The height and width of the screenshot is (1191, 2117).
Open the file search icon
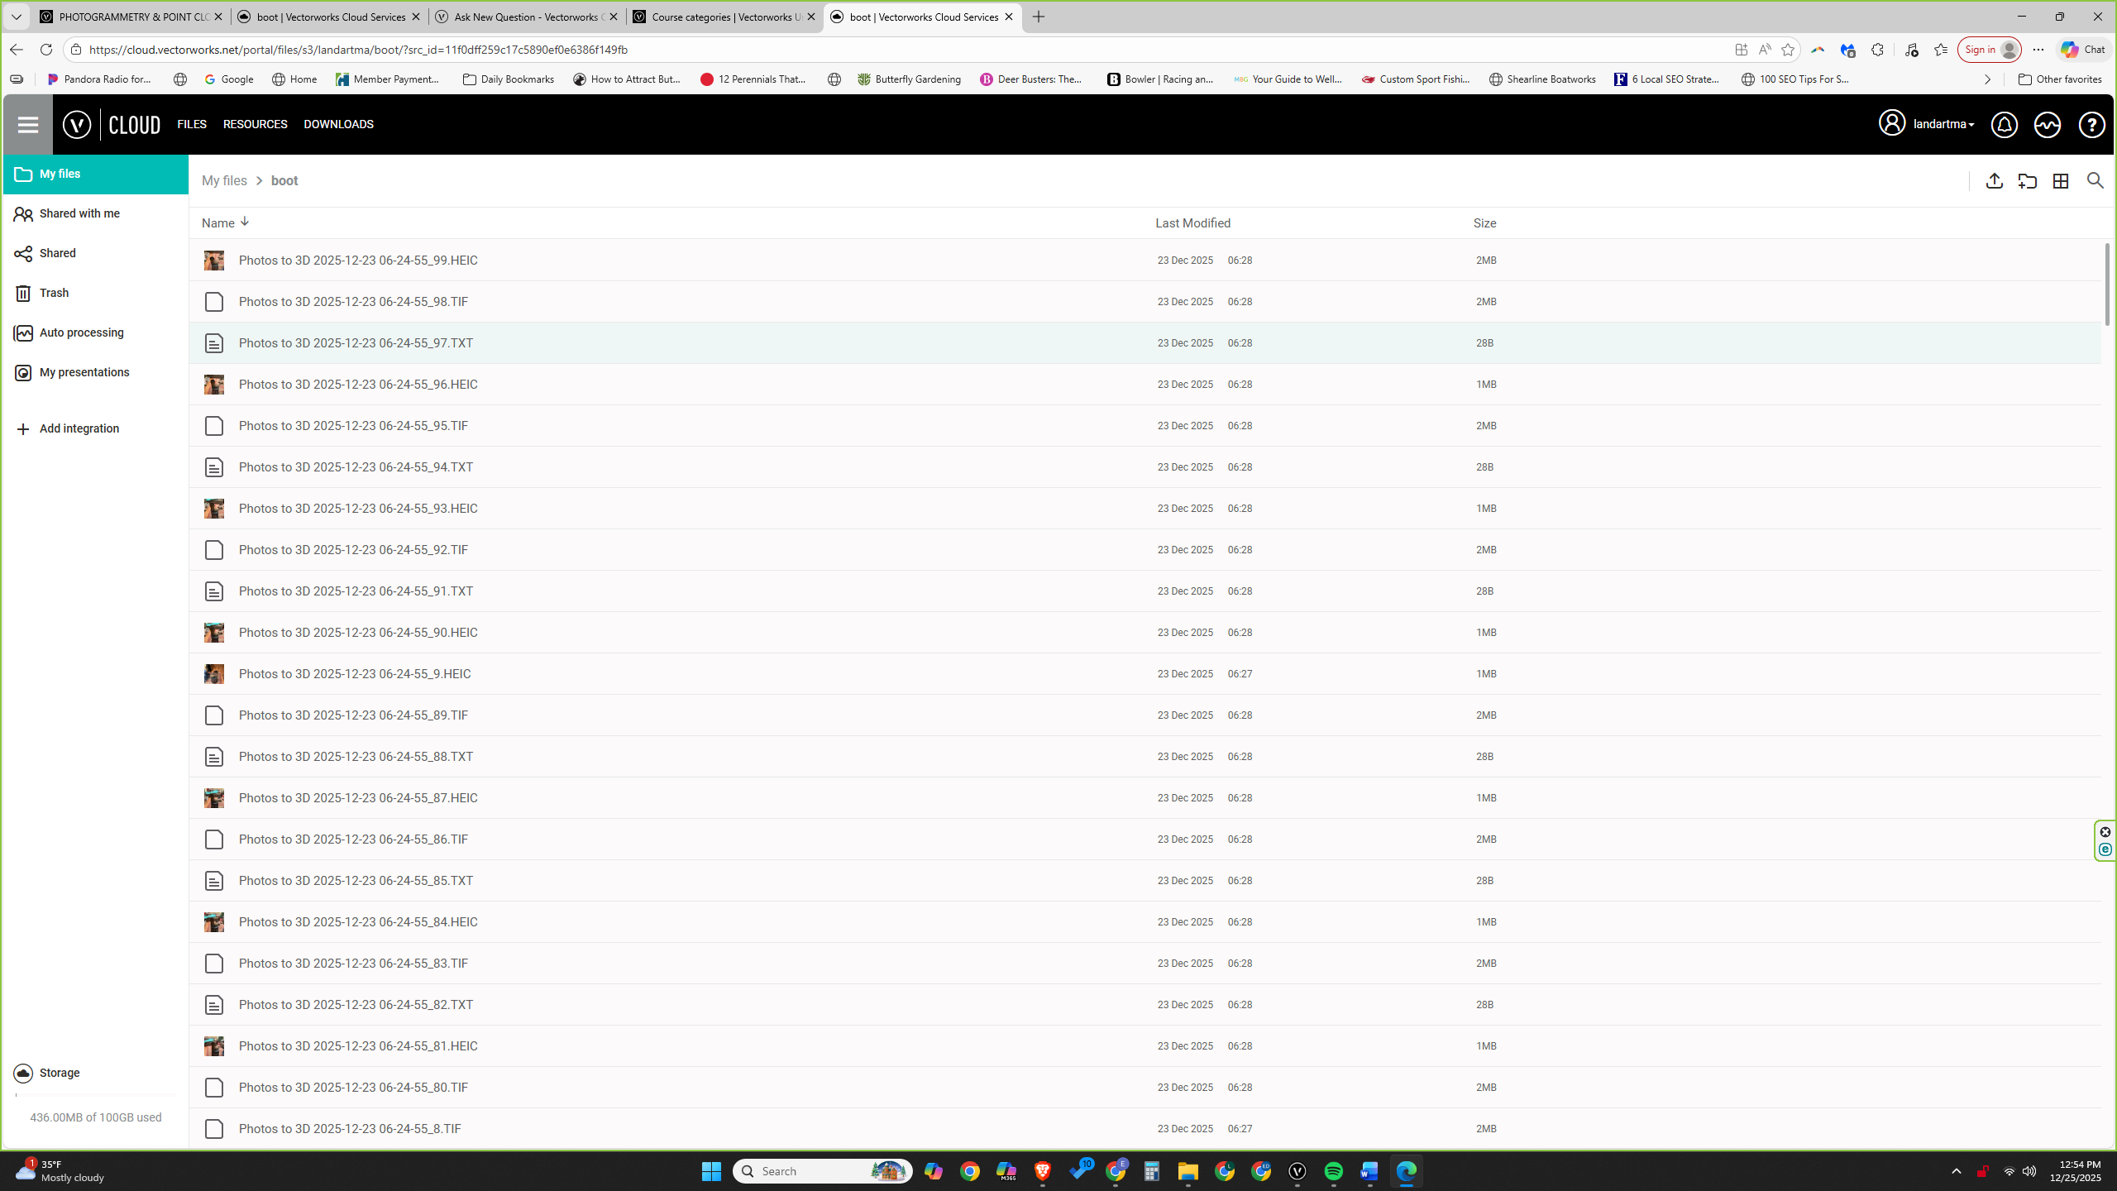pyautogui.click(x=2095, y=181)
